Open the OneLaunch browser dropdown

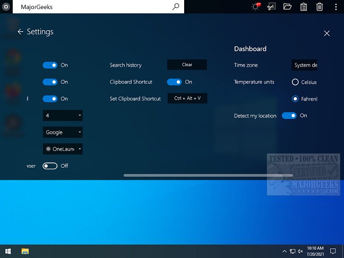63,149
